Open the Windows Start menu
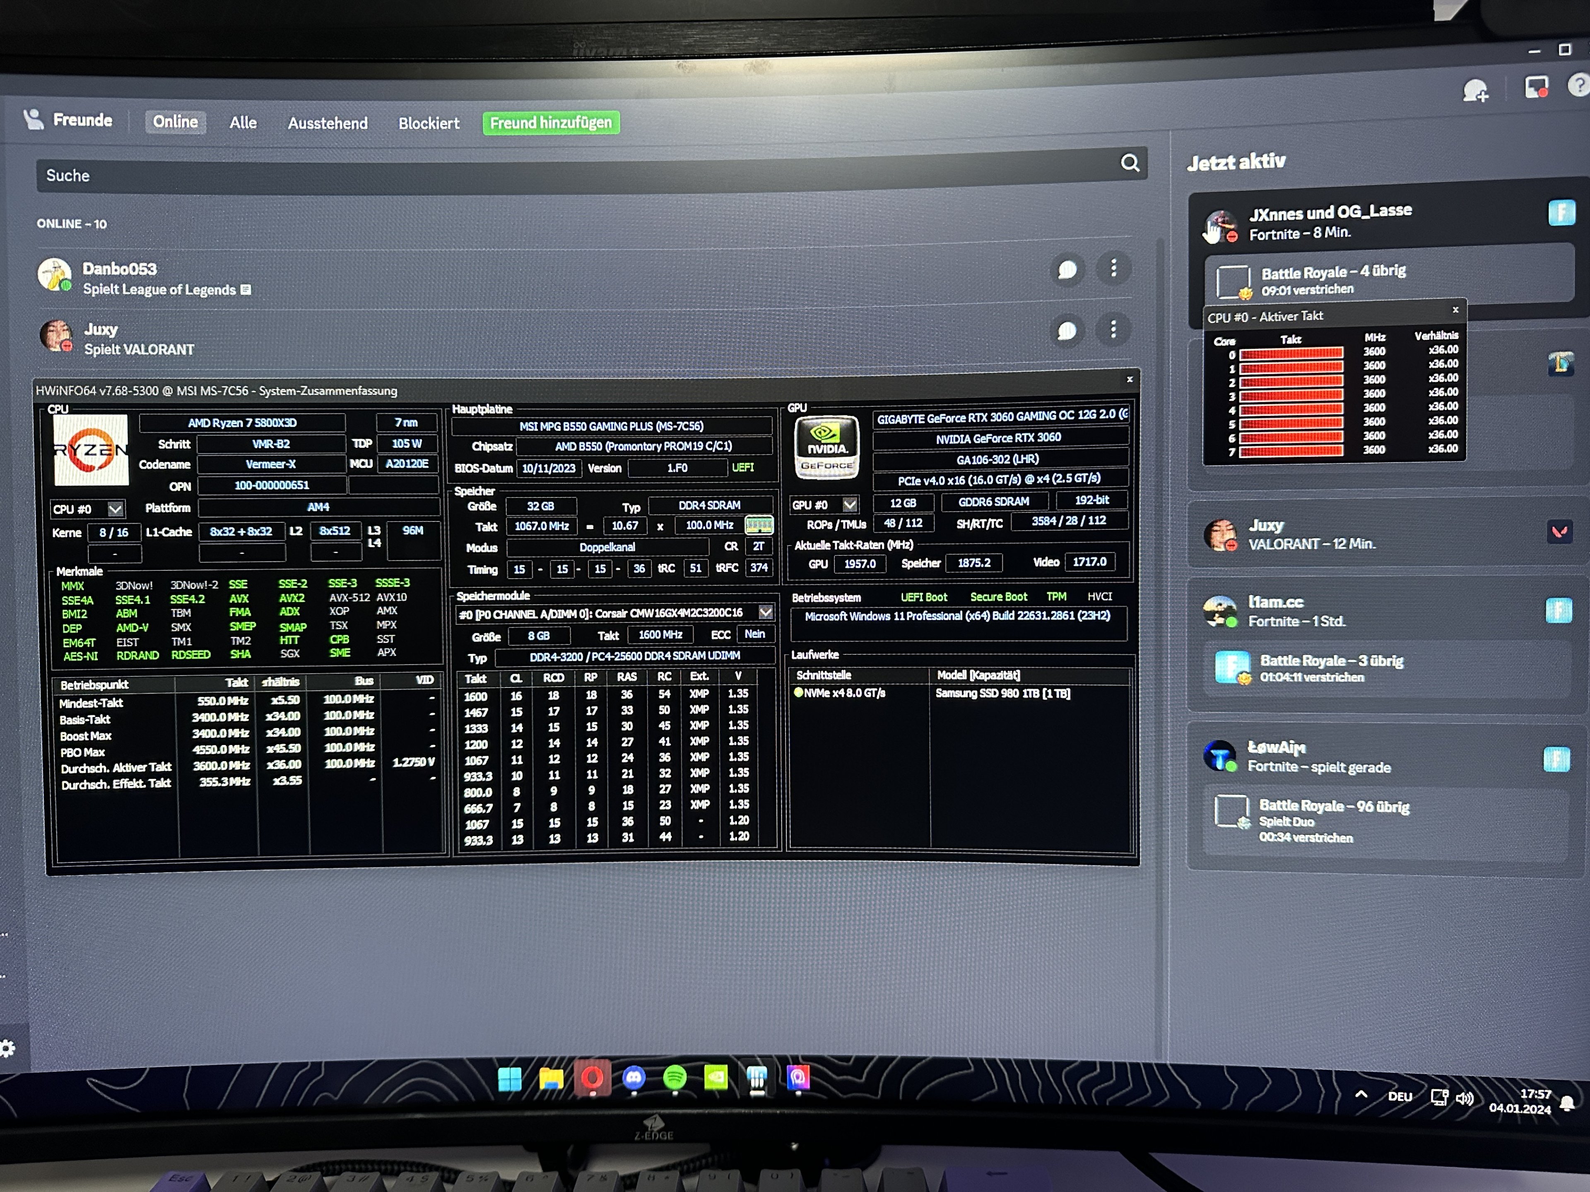 (510, 1079)
